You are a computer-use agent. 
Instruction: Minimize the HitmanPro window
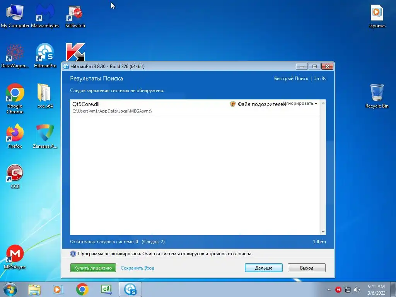click(302, 67)
